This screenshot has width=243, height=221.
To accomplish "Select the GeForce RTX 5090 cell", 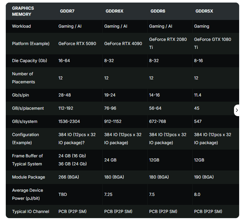I will 77,43.
